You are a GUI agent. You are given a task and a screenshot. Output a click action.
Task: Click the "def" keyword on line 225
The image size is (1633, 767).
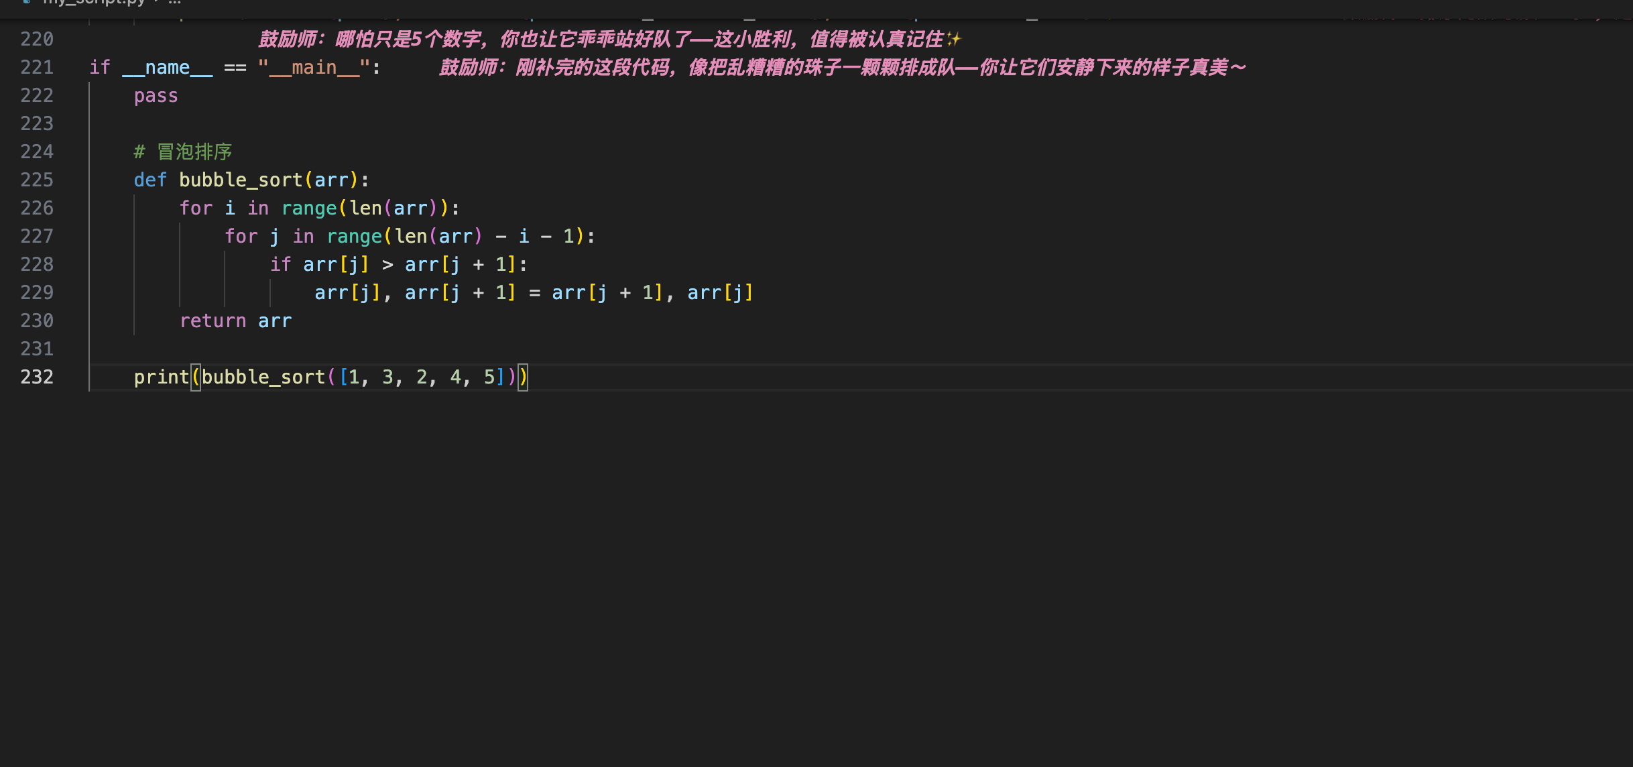click(x=150, y=180)
